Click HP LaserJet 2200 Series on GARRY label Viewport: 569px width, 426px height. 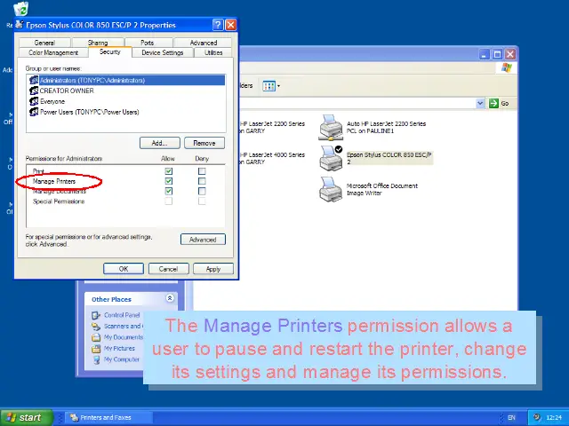click(272, 127)
